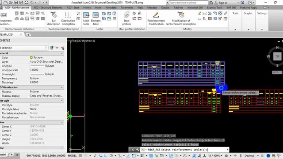Toggle Transparency display in status bar
The height and width of the screenshot is (159, 283).
tap(151, 155)
